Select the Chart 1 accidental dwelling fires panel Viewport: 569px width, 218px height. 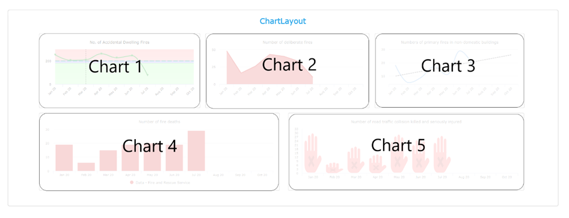(x=119, y=71)
